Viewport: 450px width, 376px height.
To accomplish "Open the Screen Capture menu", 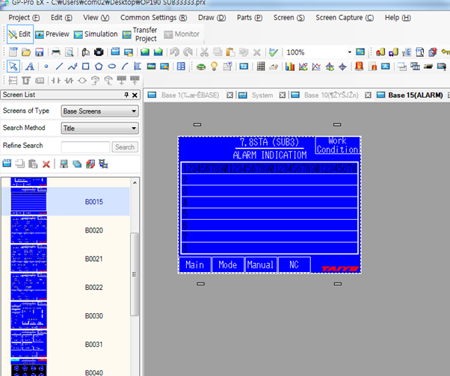I will pyautogui.click(x=345, y=17).
